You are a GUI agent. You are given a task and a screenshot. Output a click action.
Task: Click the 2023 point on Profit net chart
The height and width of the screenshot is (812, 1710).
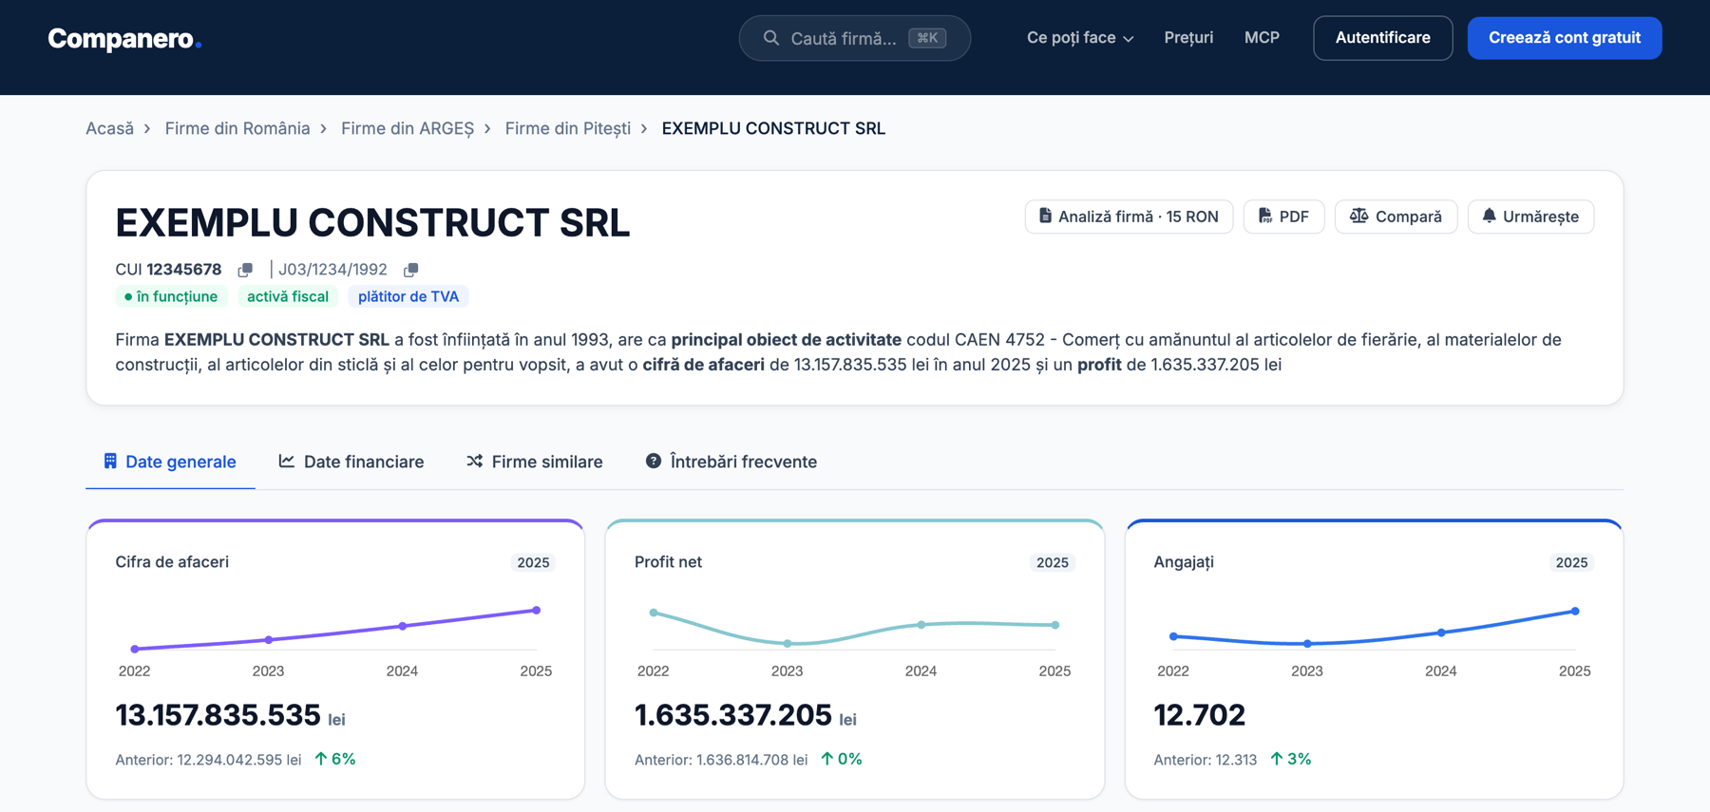788,644
